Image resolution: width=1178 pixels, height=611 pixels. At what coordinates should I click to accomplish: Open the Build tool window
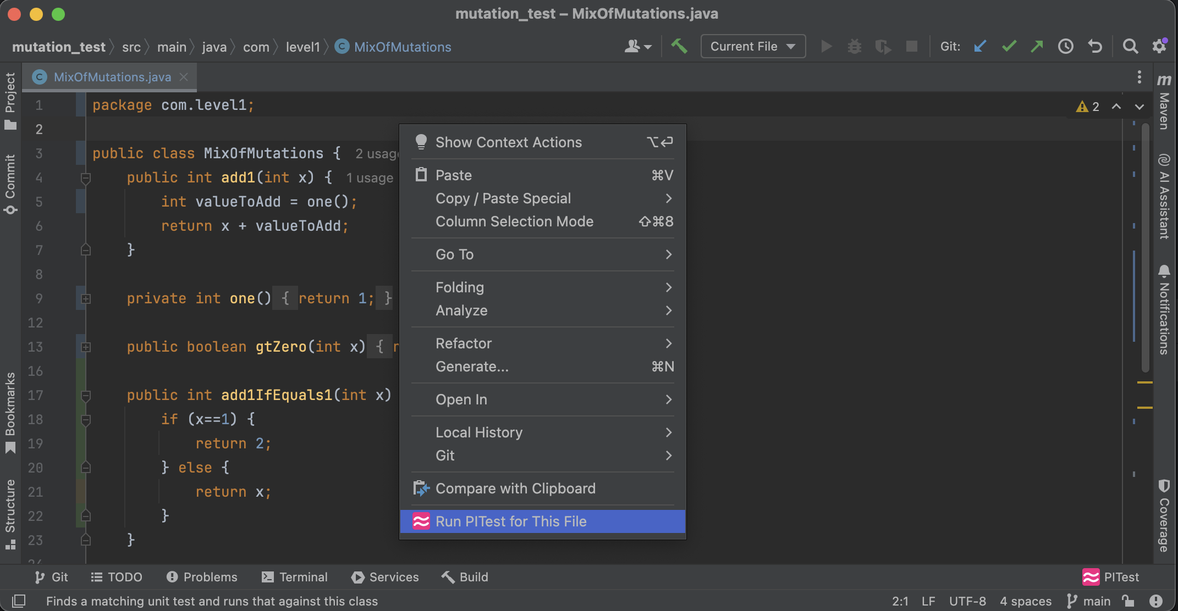[x=465, y=577]
